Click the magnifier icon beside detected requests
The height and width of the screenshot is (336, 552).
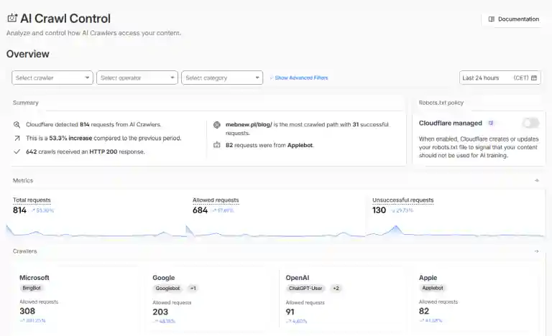(17, 124)
